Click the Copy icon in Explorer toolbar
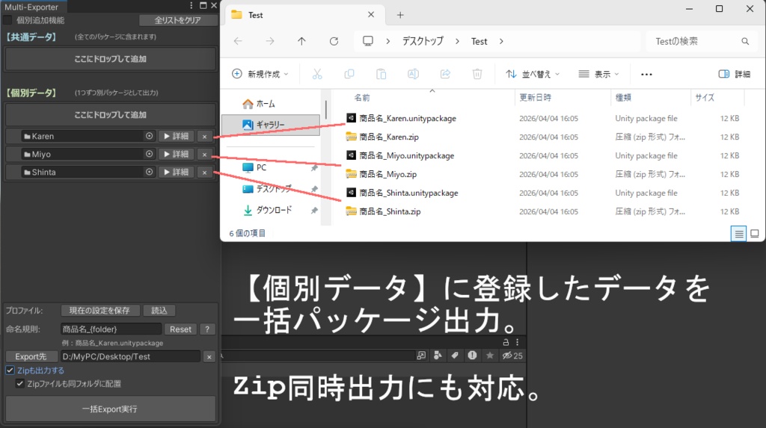766x428 pixels. pyautogui.click(x=349, y=74)
